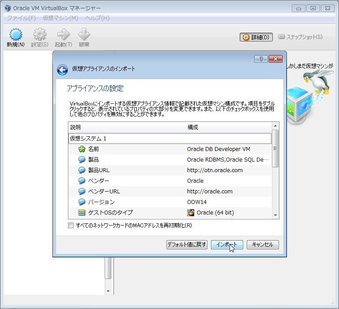Viewport: 339px width, 309px height.
Task: Click the ゲストOSのタイプ row icon
Action: [x=82, y=213]
